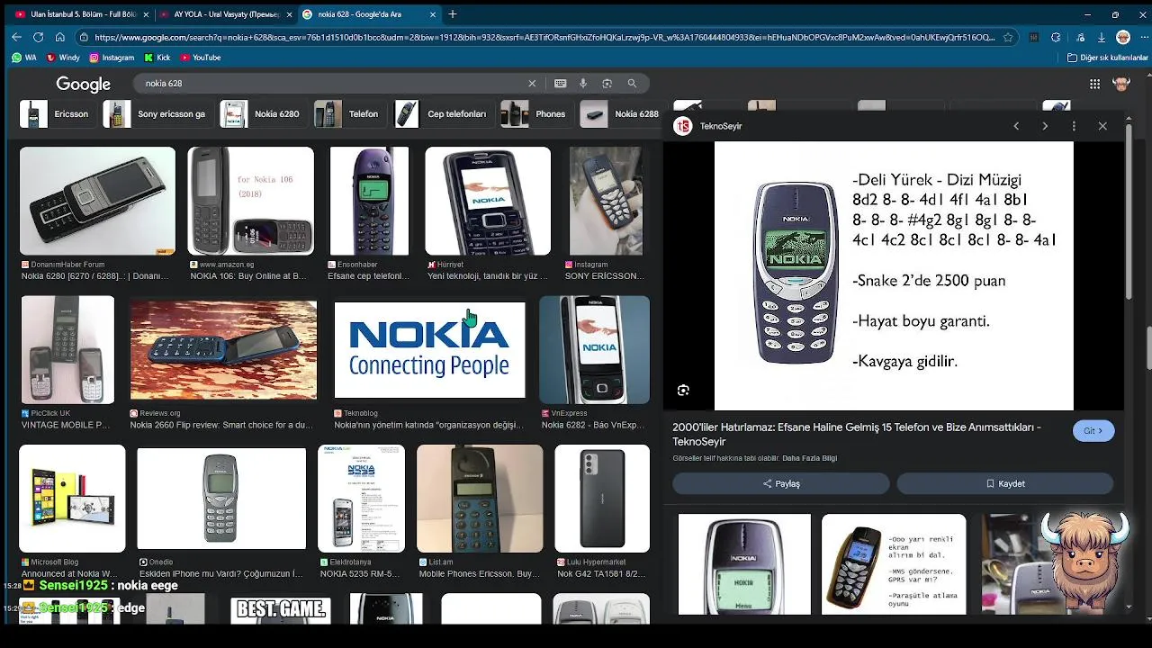Select the Phones suggestion chip
1152x648 pixels.
535,114
